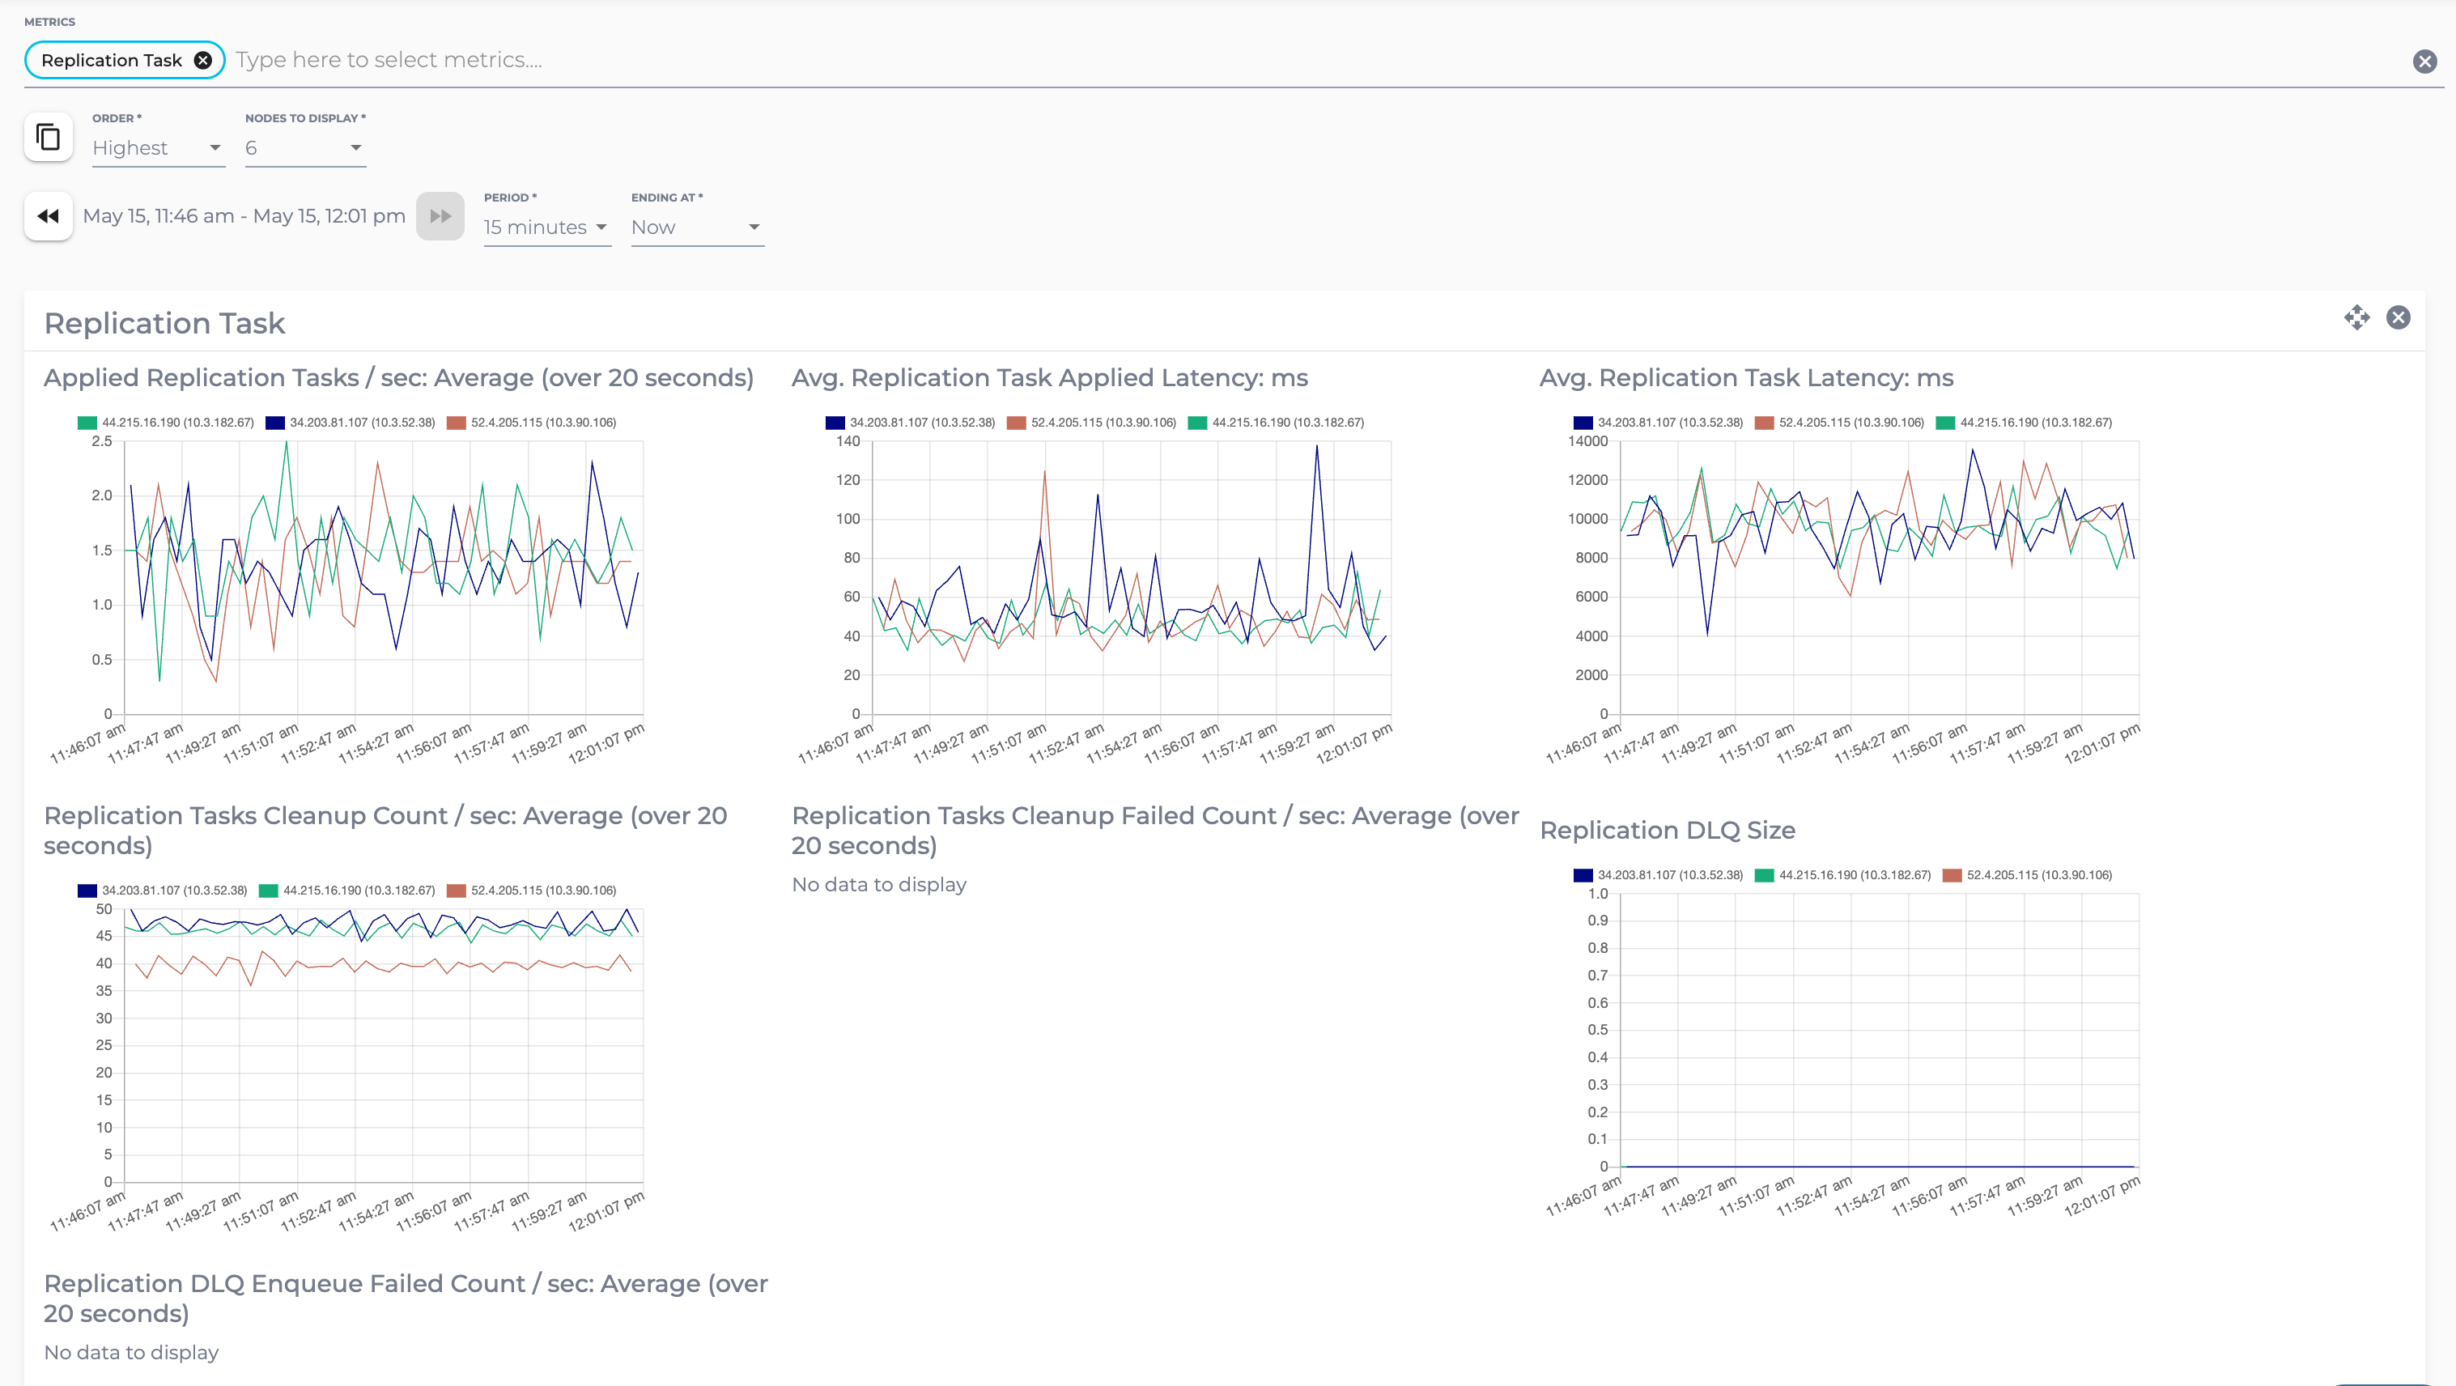Open the Ending At dropdown set to Now
The image size is (2456, 1386).
pos(696,227)
